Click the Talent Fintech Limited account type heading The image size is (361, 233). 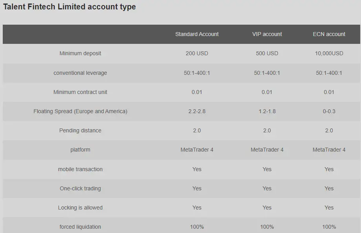click(69, 7)
